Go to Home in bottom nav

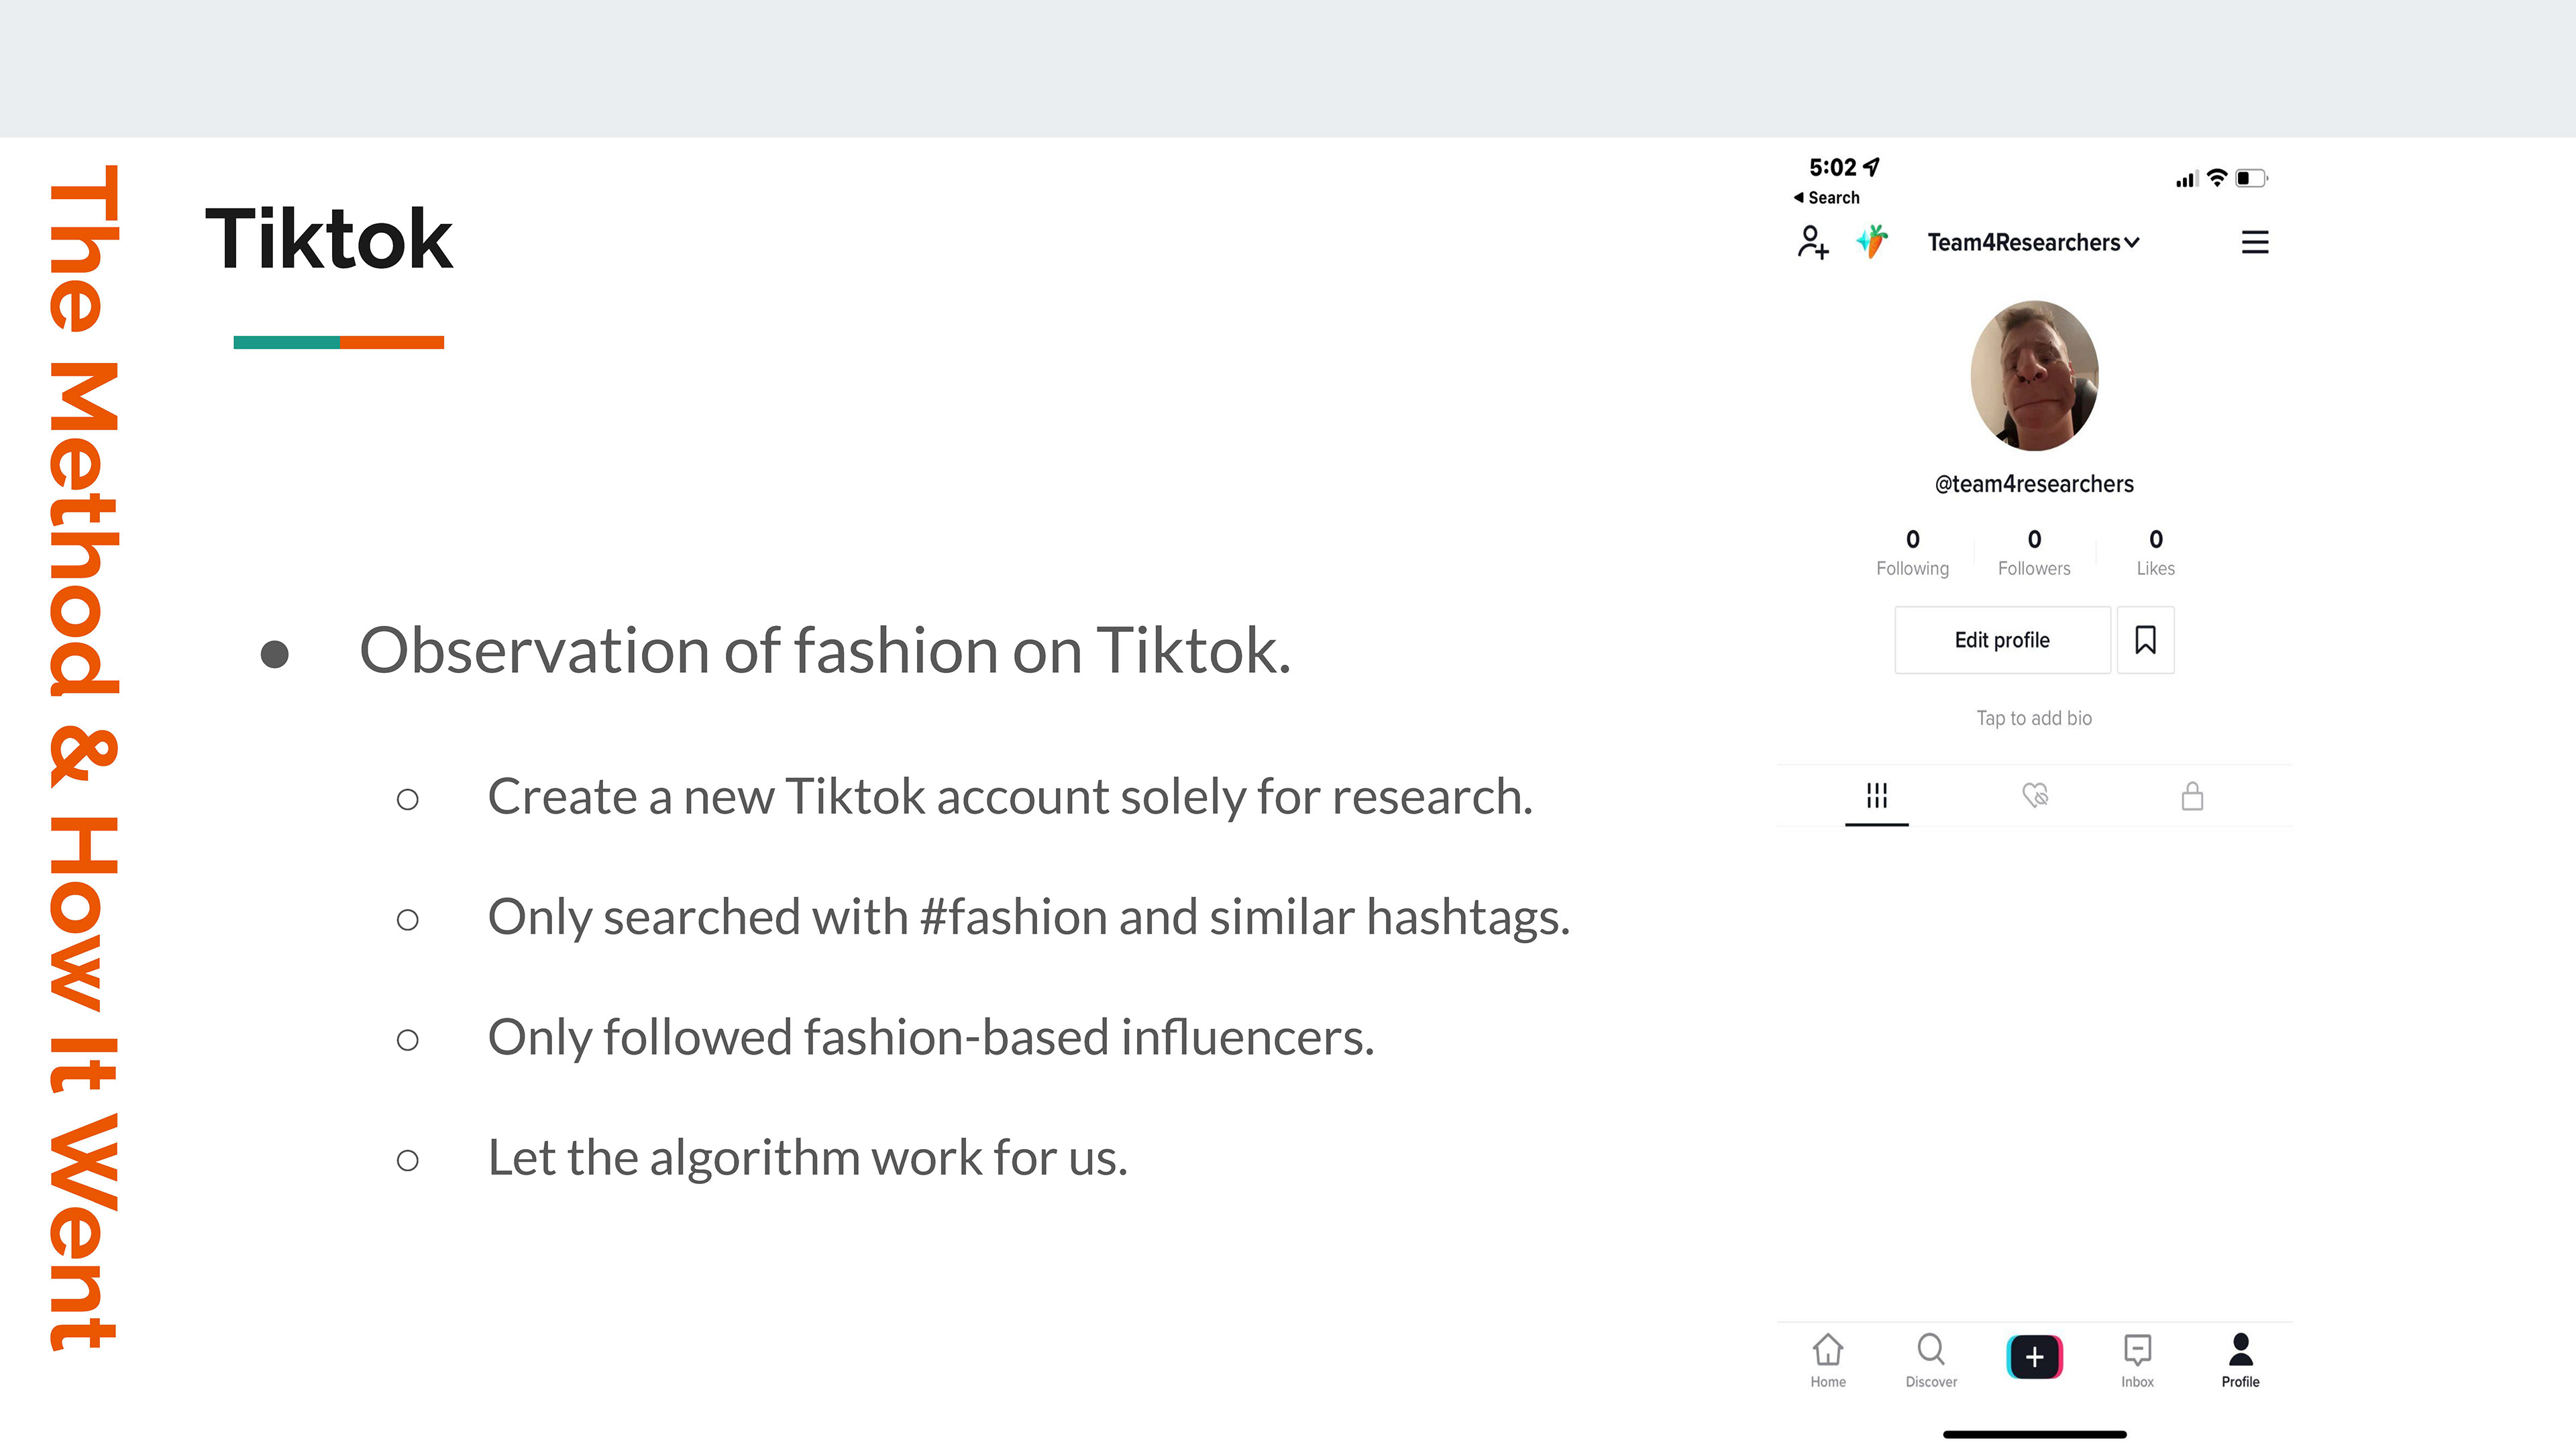1828,1361
